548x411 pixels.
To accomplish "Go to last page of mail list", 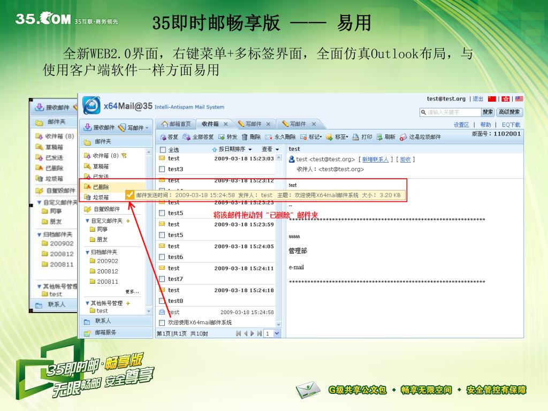I will [260, 334].
